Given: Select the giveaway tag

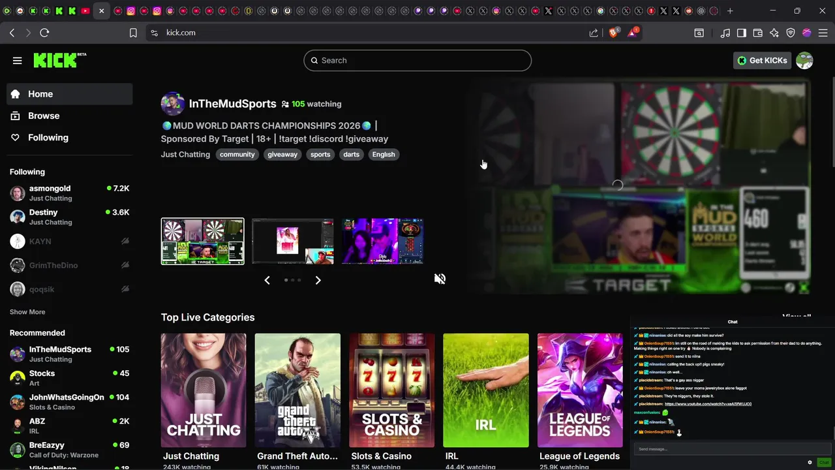Looking at the screenshot, I should coord(282,155).
